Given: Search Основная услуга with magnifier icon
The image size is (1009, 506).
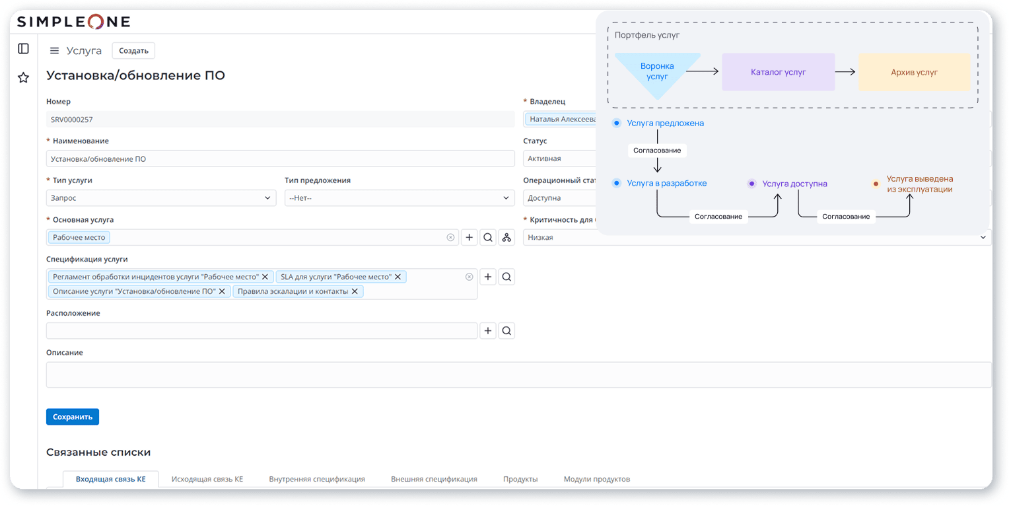Looking at the screenshot, I should (488, 238).
